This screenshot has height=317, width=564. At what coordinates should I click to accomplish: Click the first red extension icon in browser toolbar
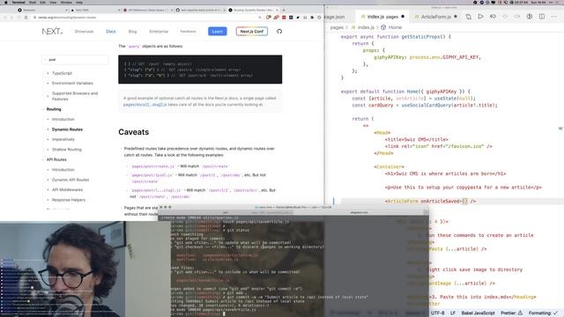coord(268,18)
